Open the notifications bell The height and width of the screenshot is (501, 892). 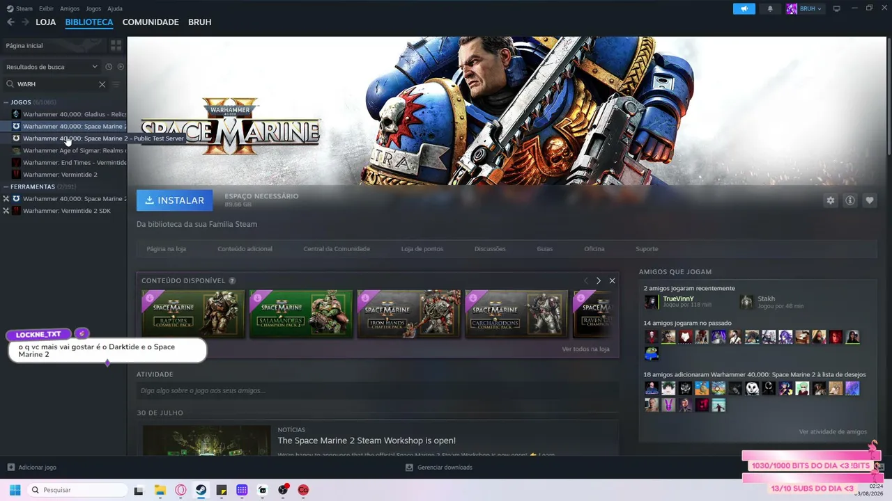(770, 8)
